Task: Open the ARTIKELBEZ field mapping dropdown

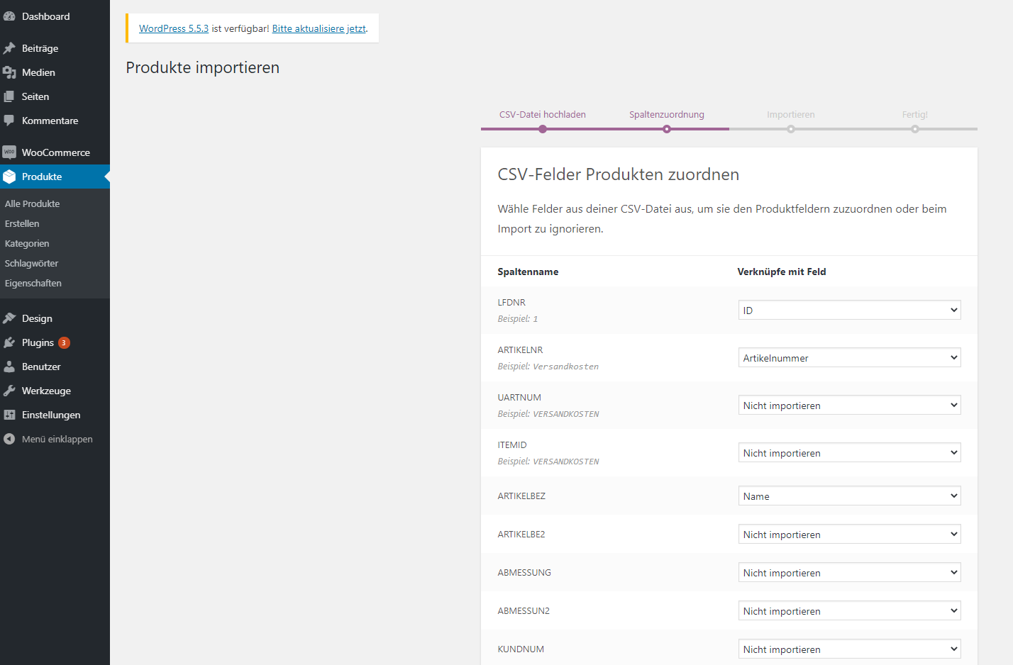Action: (849, 496)
